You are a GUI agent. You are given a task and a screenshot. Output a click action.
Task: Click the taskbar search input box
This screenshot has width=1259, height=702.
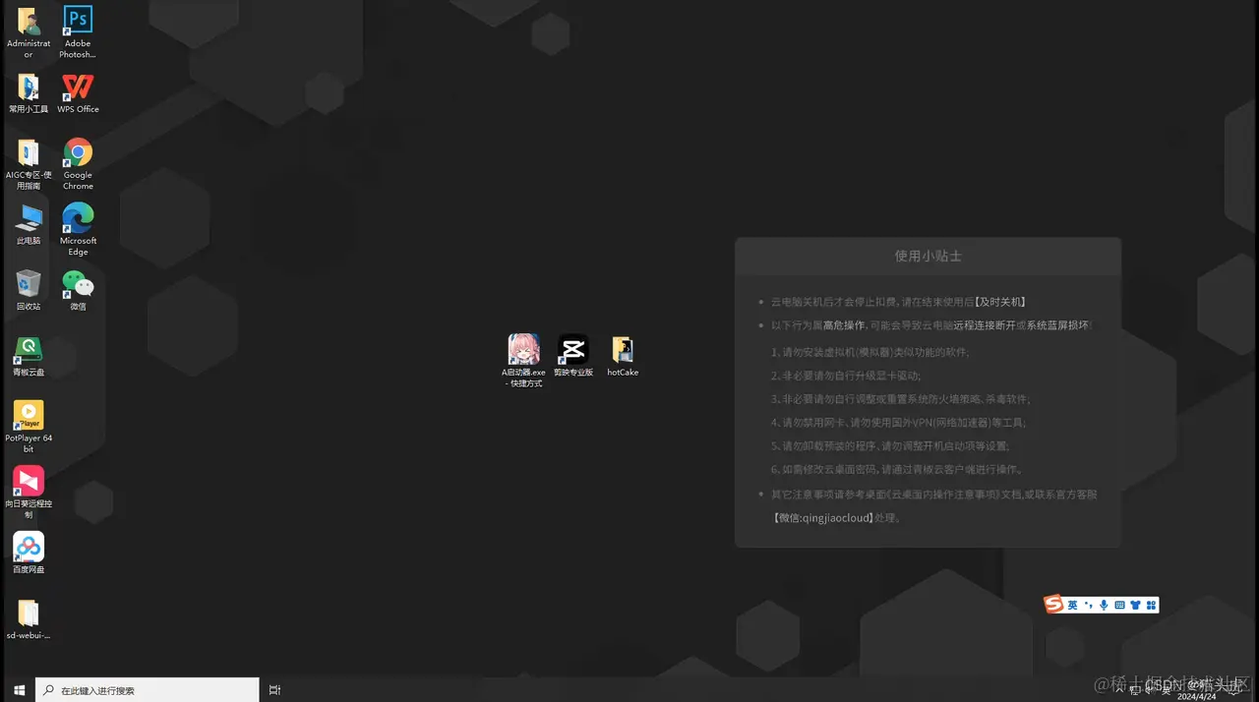point(148,688)
